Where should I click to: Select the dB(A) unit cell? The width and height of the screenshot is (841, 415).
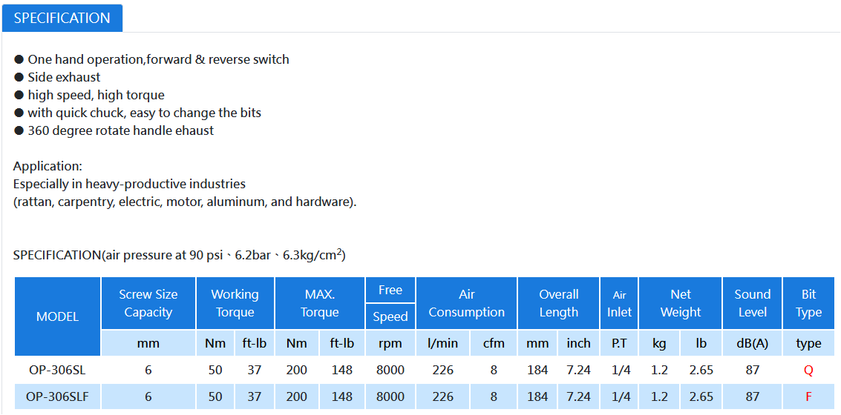pyautogui.click(x=753, y=343)
